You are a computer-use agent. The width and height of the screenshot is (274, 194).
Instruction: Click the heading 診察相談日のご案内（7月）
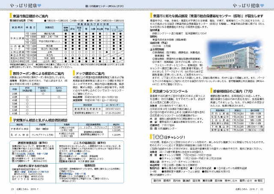233,91
